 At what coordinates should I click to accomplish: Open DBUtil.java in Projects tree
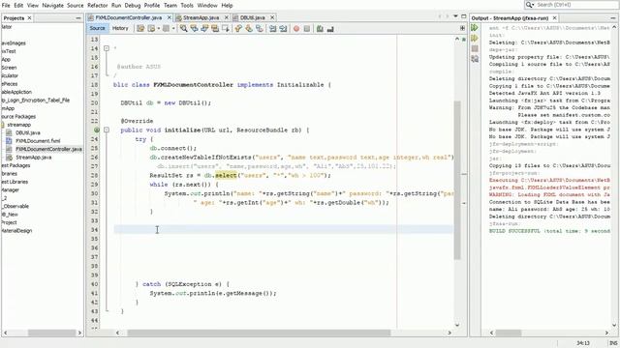[28, 132]
